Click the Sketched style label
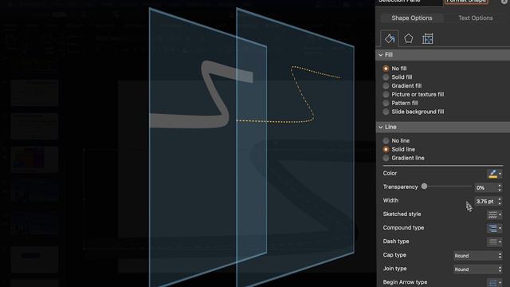This screenshot has width=510, height=287. (x=402, y=214)
